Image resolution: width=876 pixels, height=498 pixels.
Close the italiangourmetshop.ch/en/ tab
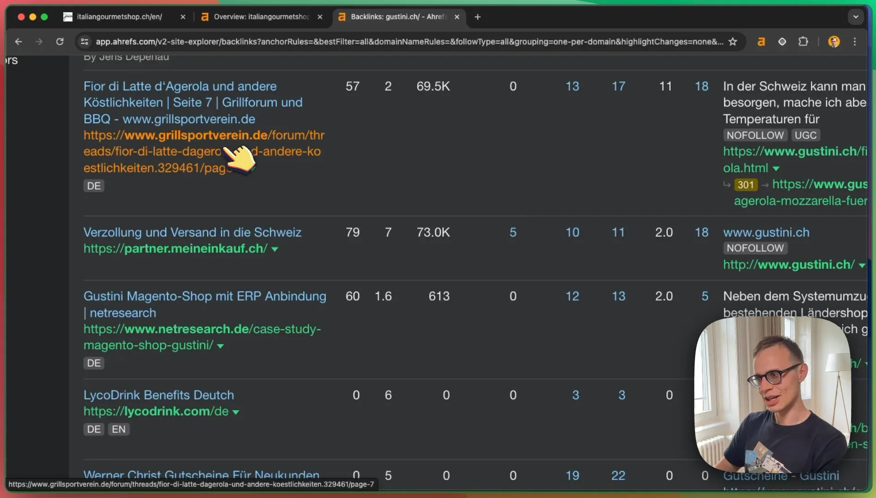(x=183, y=17)
